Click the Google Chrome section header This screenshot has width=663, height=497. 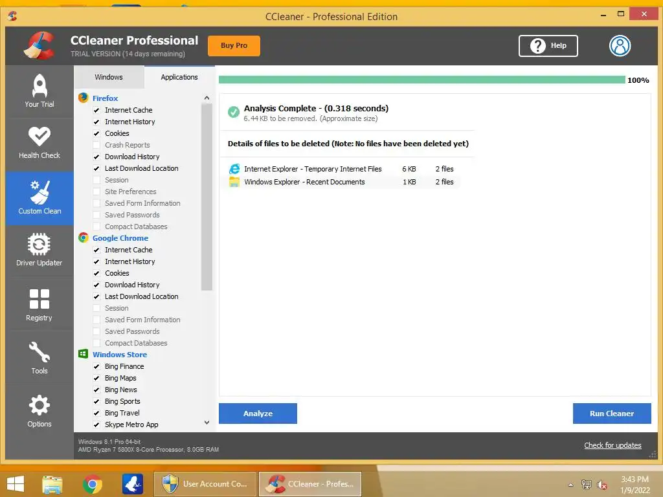coord(120,238)
